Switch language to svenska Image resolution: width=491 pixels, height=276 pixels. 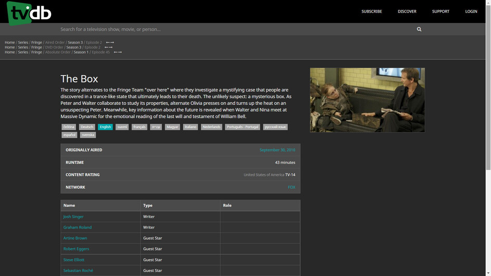(88, 135)
